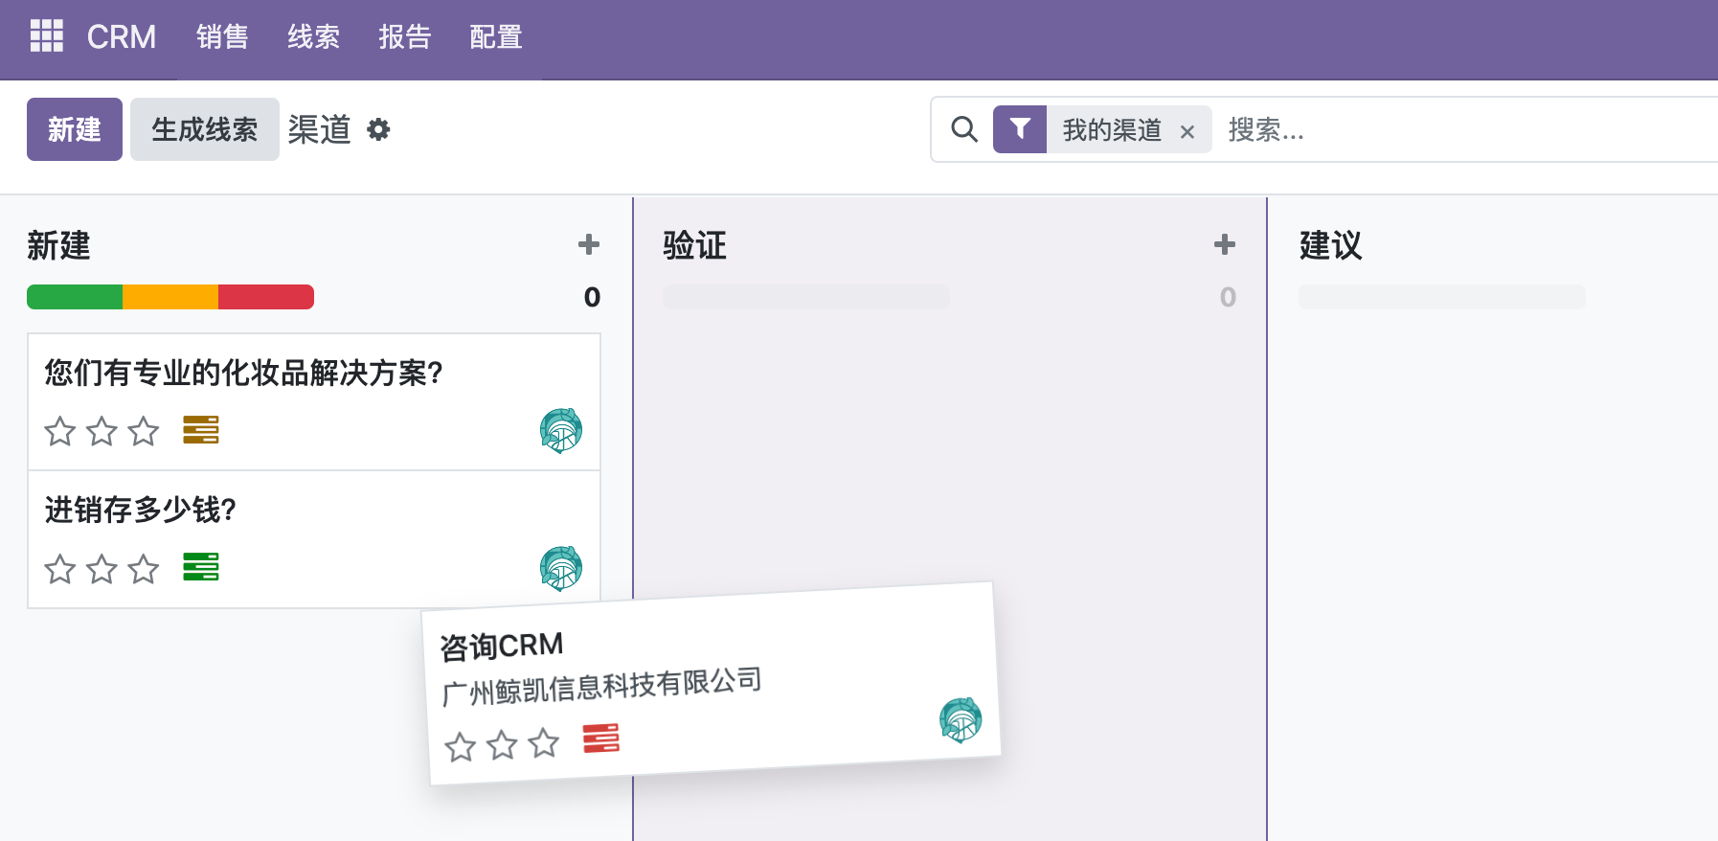Open the green activity icon on 进销存 card
The height and width of the screenshot is (841, 1718).
tap(201, 567)
